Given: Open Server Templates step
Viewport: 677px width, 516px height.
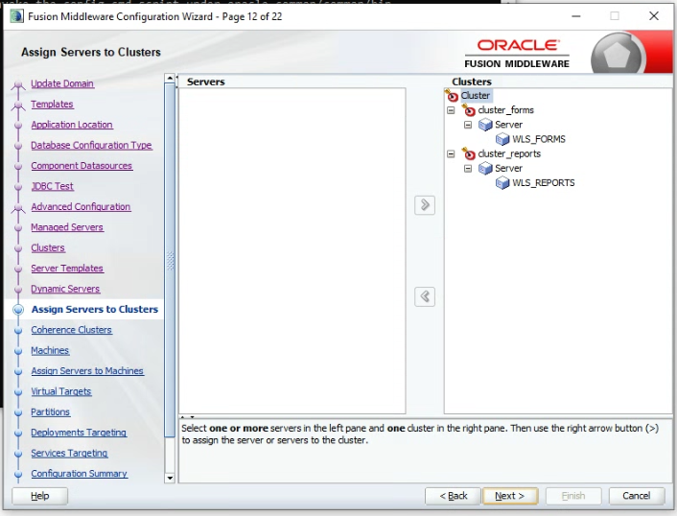Looking at the screenshot, I should tap(67, 269).
